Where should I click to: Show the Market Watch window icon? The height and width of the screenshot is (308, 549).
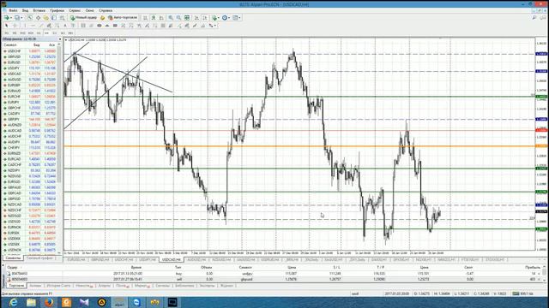pyautogui.click(x=30, y=17)
